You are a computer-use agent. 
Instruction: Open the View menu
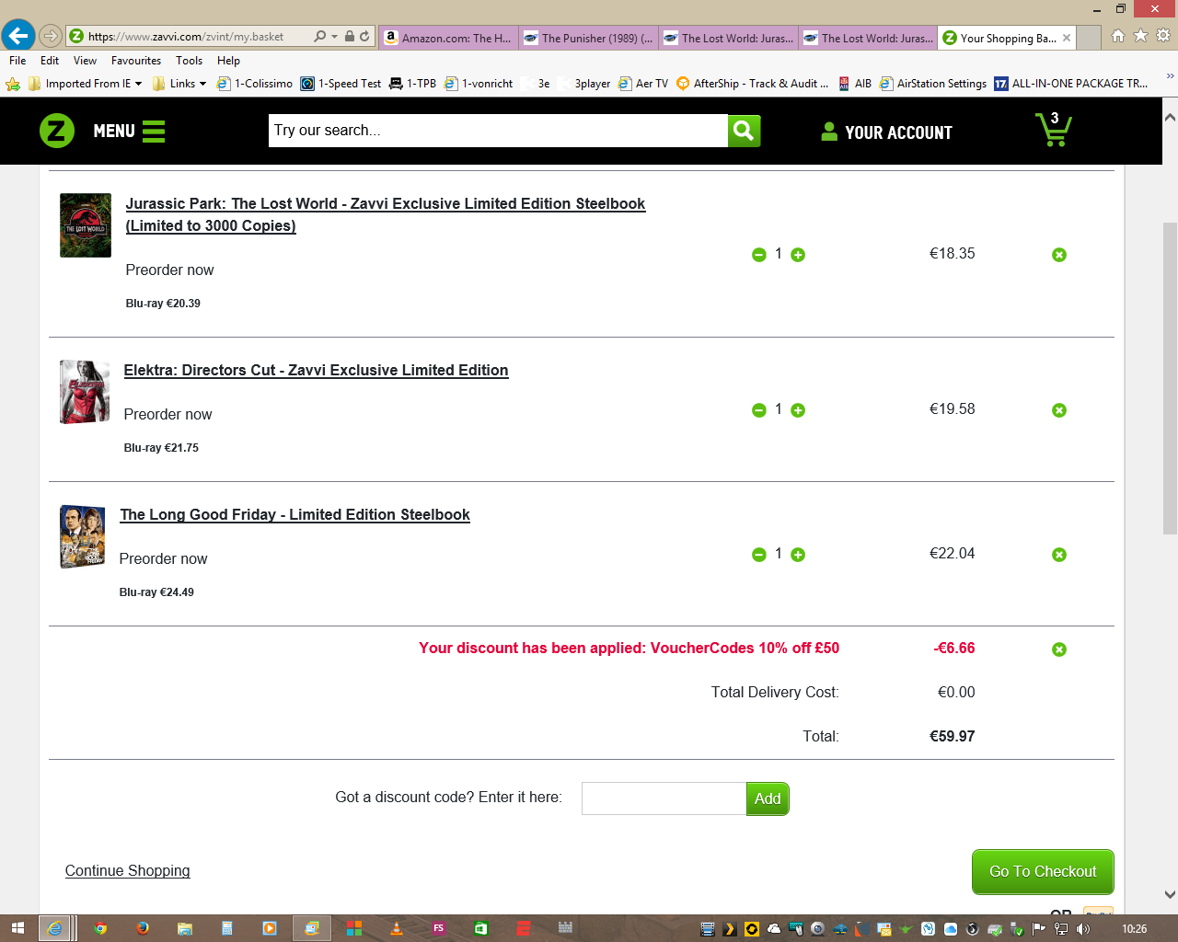(85, 61)
